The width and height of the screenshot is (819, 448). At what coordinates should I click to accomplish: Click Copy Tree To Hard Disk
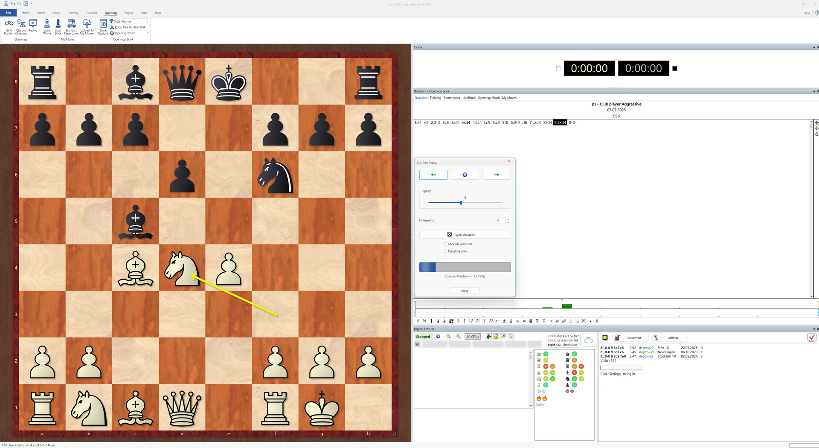pos(128,27)
